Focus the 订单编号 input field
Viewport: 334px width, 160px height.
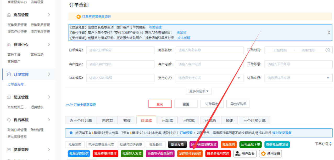tap(120, 50)
